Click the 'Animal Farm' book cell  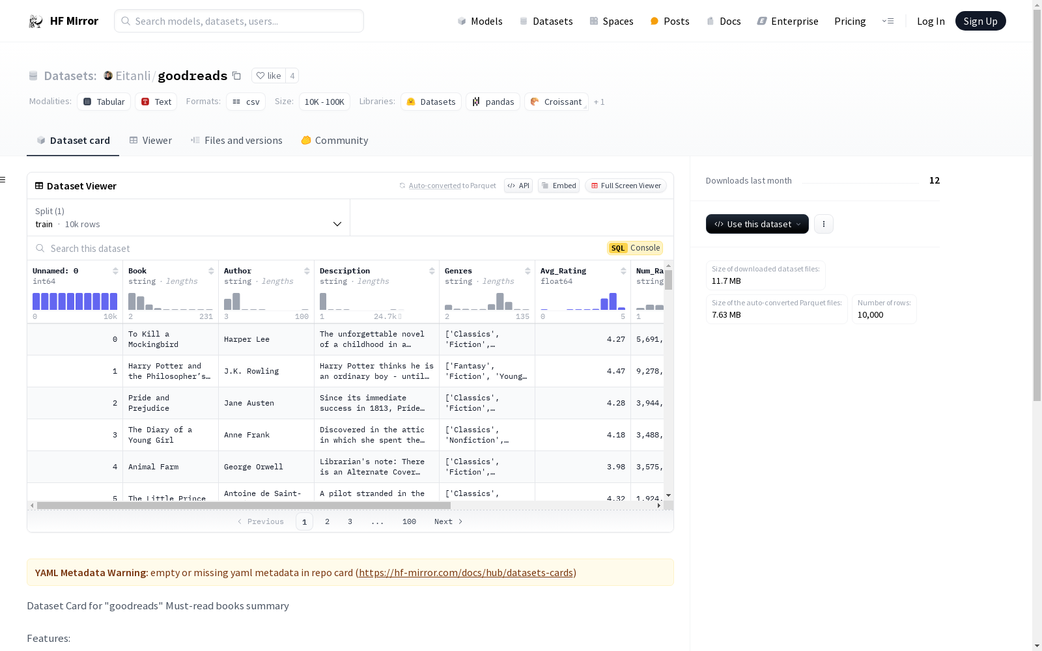coord(171,467)
